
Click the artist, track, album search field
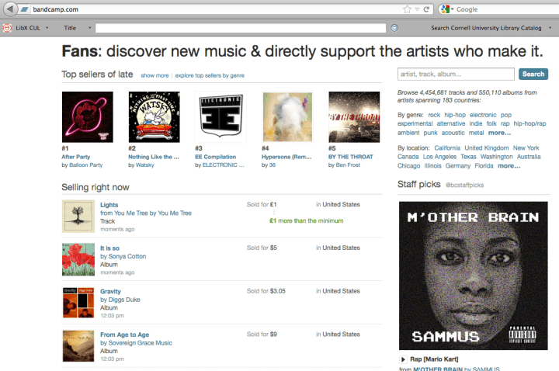456,75
